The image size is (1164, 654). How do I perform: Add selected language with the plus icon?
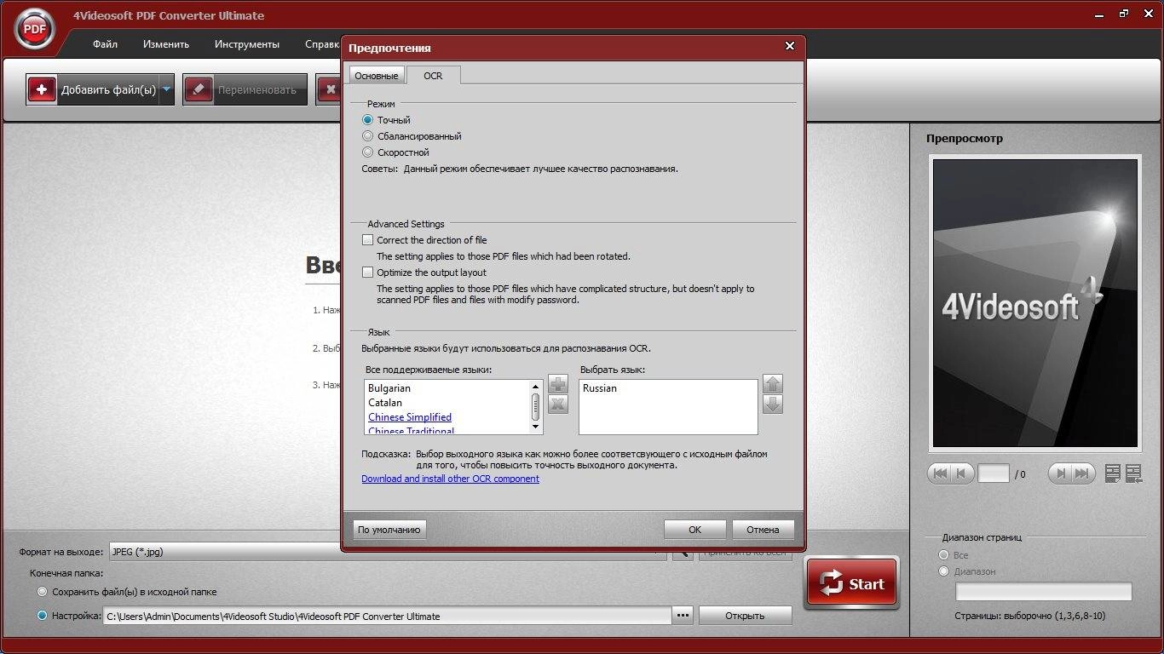point(558,384)
